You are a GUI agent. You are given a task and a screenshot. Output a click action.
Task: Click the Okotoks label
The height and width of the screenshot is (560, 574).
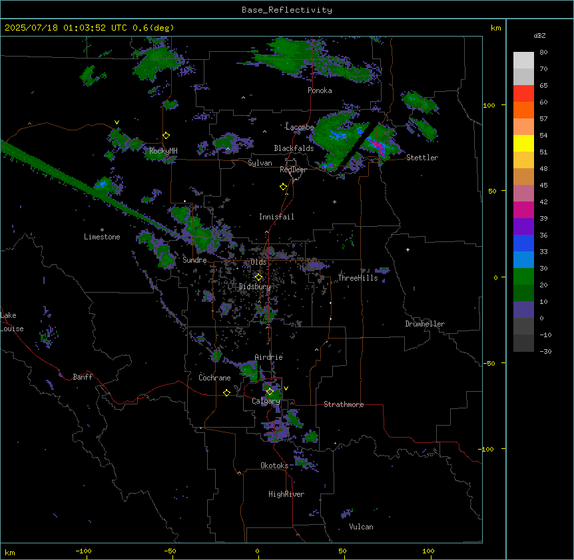point(274,466)
